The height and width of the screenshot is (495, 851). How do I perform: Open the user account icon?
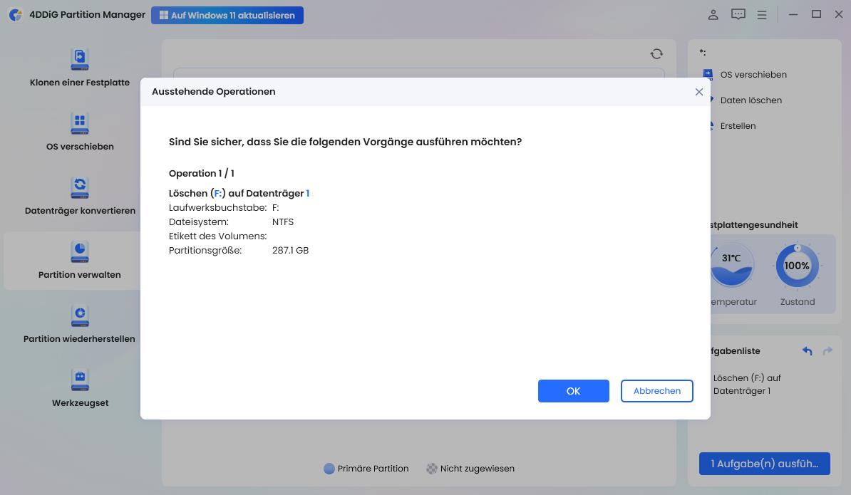coord(713,15)
